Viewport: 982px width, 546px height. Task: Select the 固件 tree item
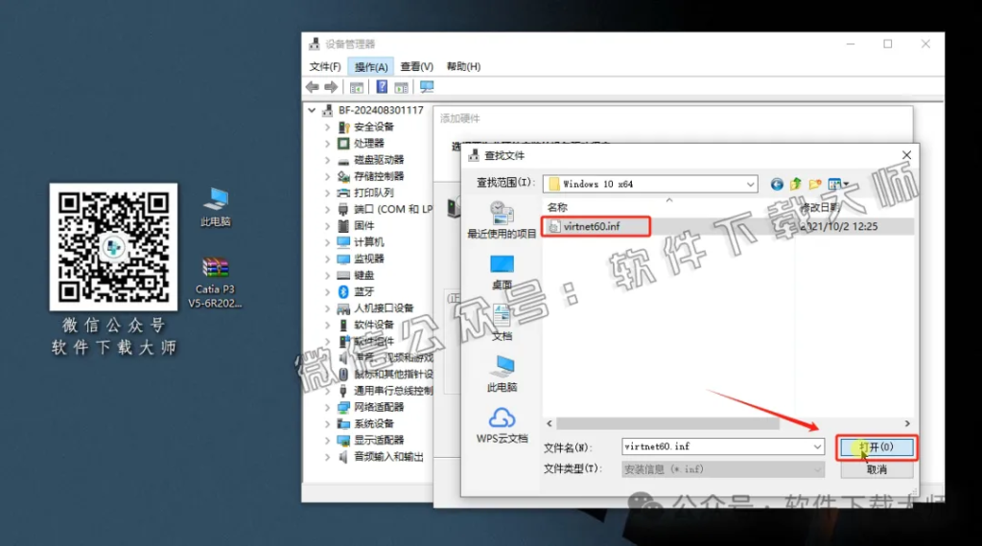364,226
